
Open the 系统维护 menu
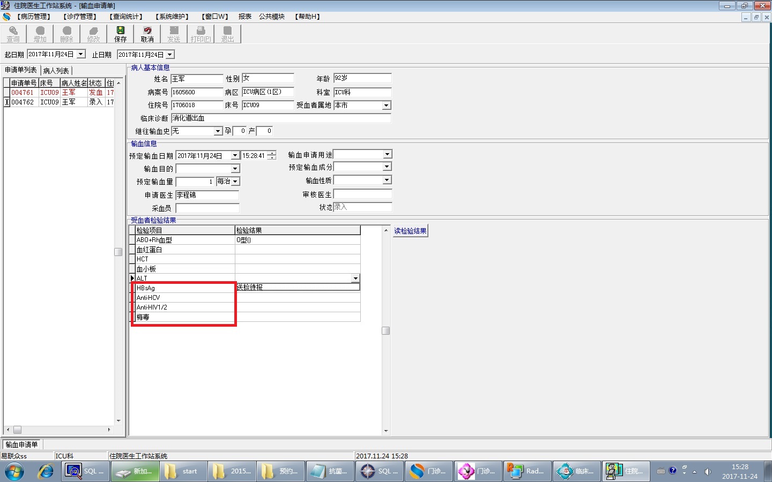(172, 17)
